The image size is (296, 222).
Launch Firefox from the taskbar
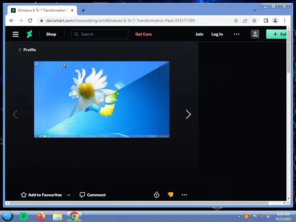(40, 216)
